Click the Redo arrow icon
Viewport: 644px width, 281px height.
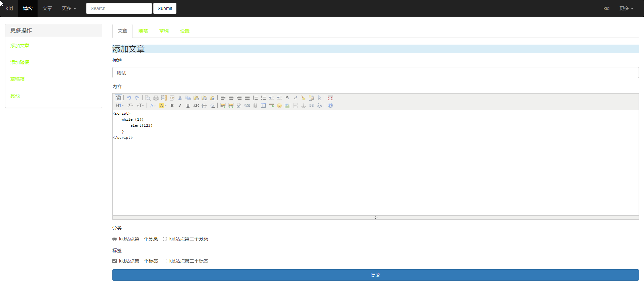(137, 98)
